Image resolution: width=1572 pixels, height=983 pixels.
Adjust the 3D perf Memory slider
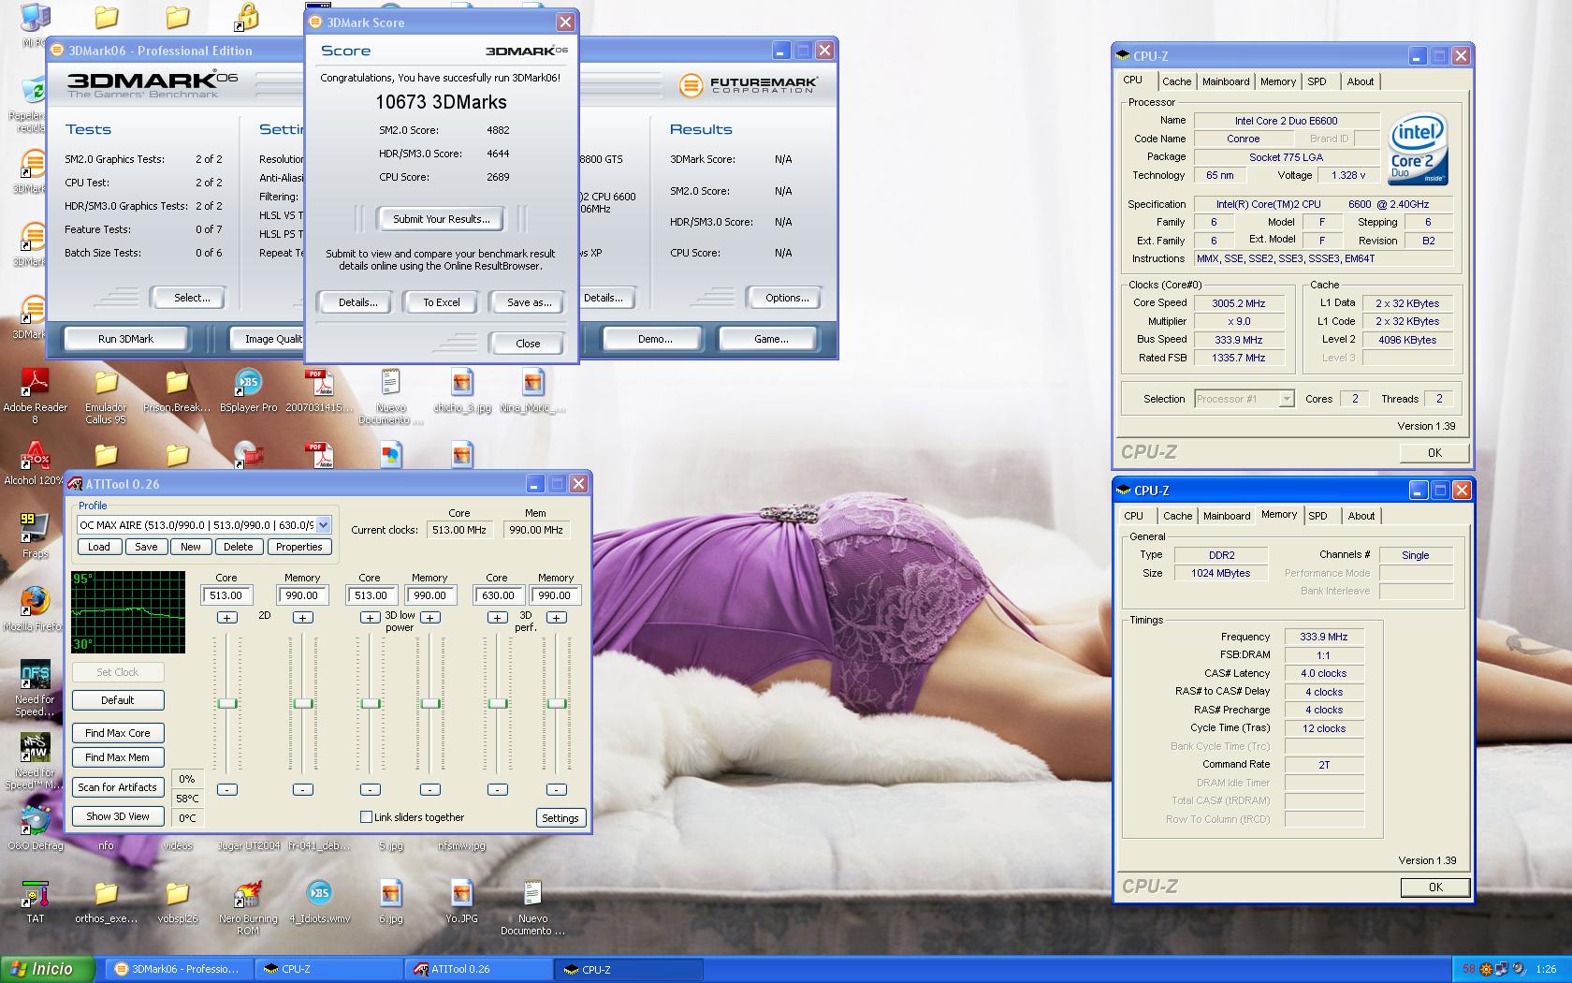(x=557, y=703)
